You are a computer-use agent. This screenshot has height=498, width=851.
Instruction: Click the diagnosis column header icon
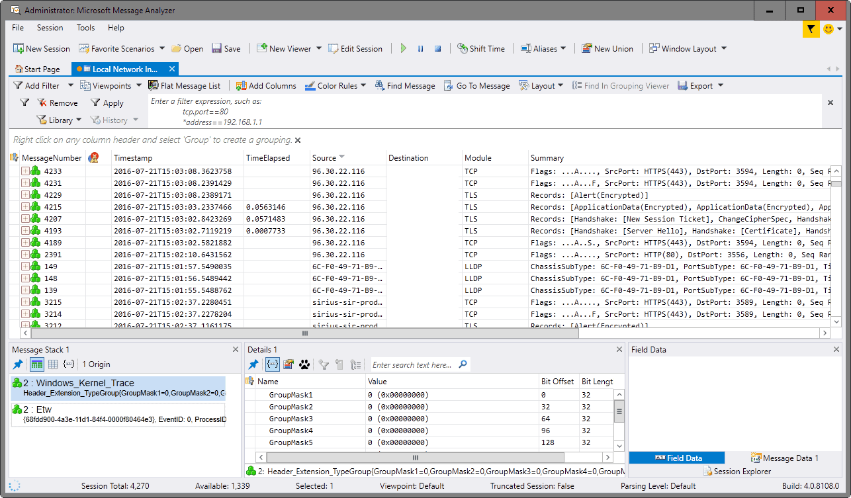pos(94,157)
